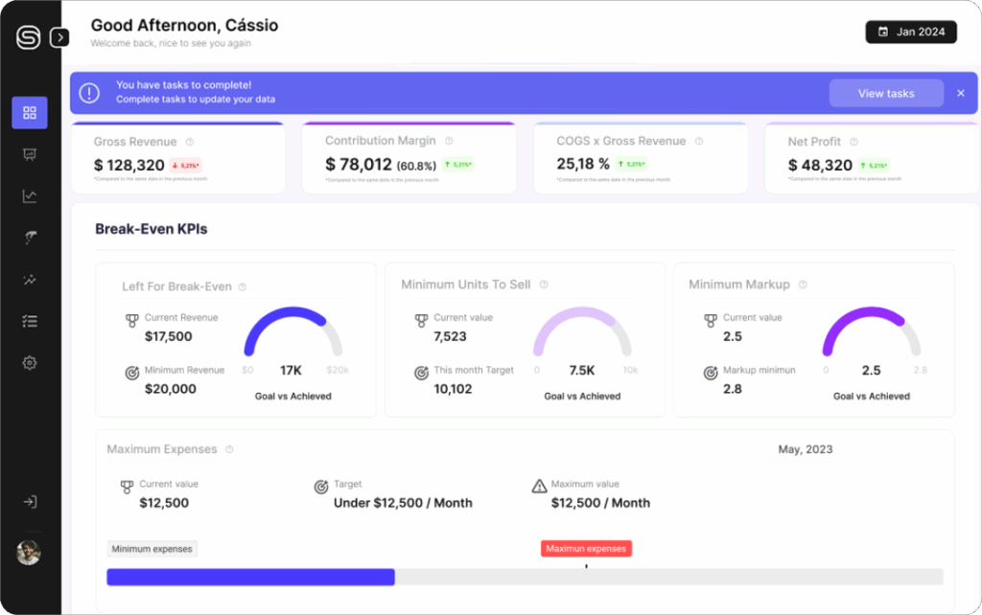The width and height of the screenshot is (982, 615).
Task: Open the task checklist icon in sidebar
Action: point(30,321)
